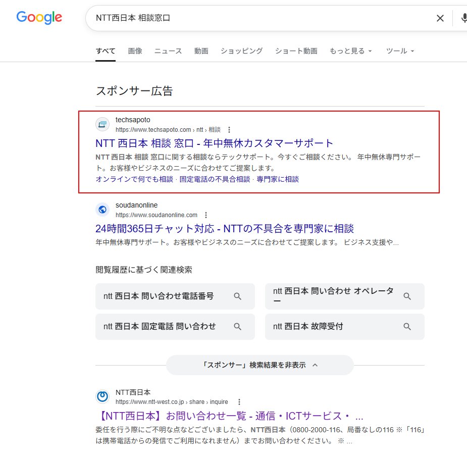The image size is (467, 459).
Task: Click magnifier icon on 固定電話 問い合わせ suggestion
Action: pyautogui.click(x=237, y=327)
